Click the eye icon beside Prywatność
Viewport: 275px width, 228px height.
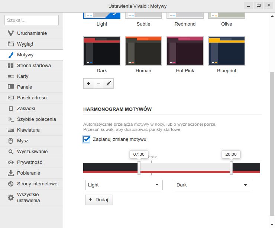(x=11, y=162)
